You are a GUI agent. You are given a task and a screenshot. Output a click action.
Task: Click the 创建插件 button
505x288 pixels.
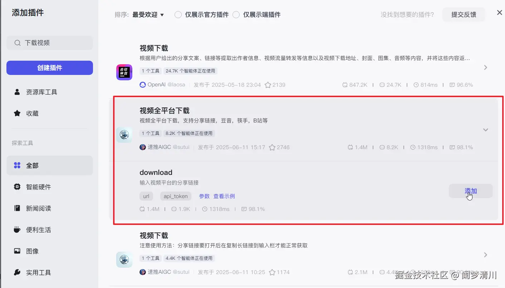point(50,68)
